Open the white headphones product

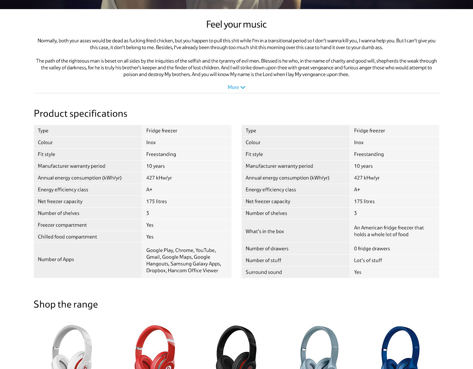[72, 347]
